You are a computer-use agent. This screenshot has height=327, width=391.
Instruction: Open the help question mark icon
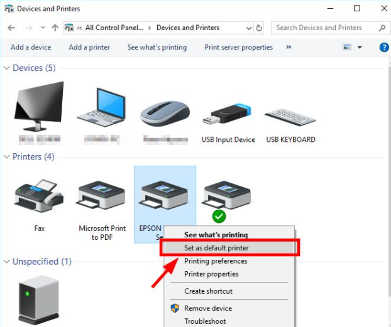(384, 47)
